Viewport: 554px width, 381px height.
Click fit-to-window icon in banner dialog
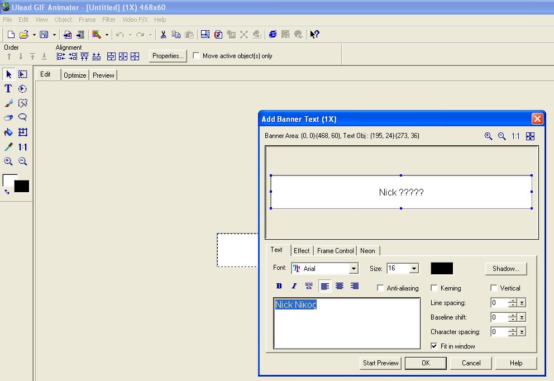531,136
